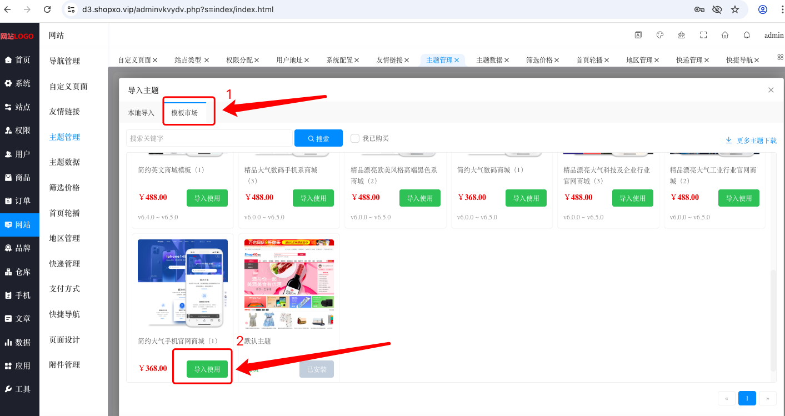The height and width of the screenshot is (416, 785).
Task: Open the 更多主题下载 link
Action: tap(751, 141)
